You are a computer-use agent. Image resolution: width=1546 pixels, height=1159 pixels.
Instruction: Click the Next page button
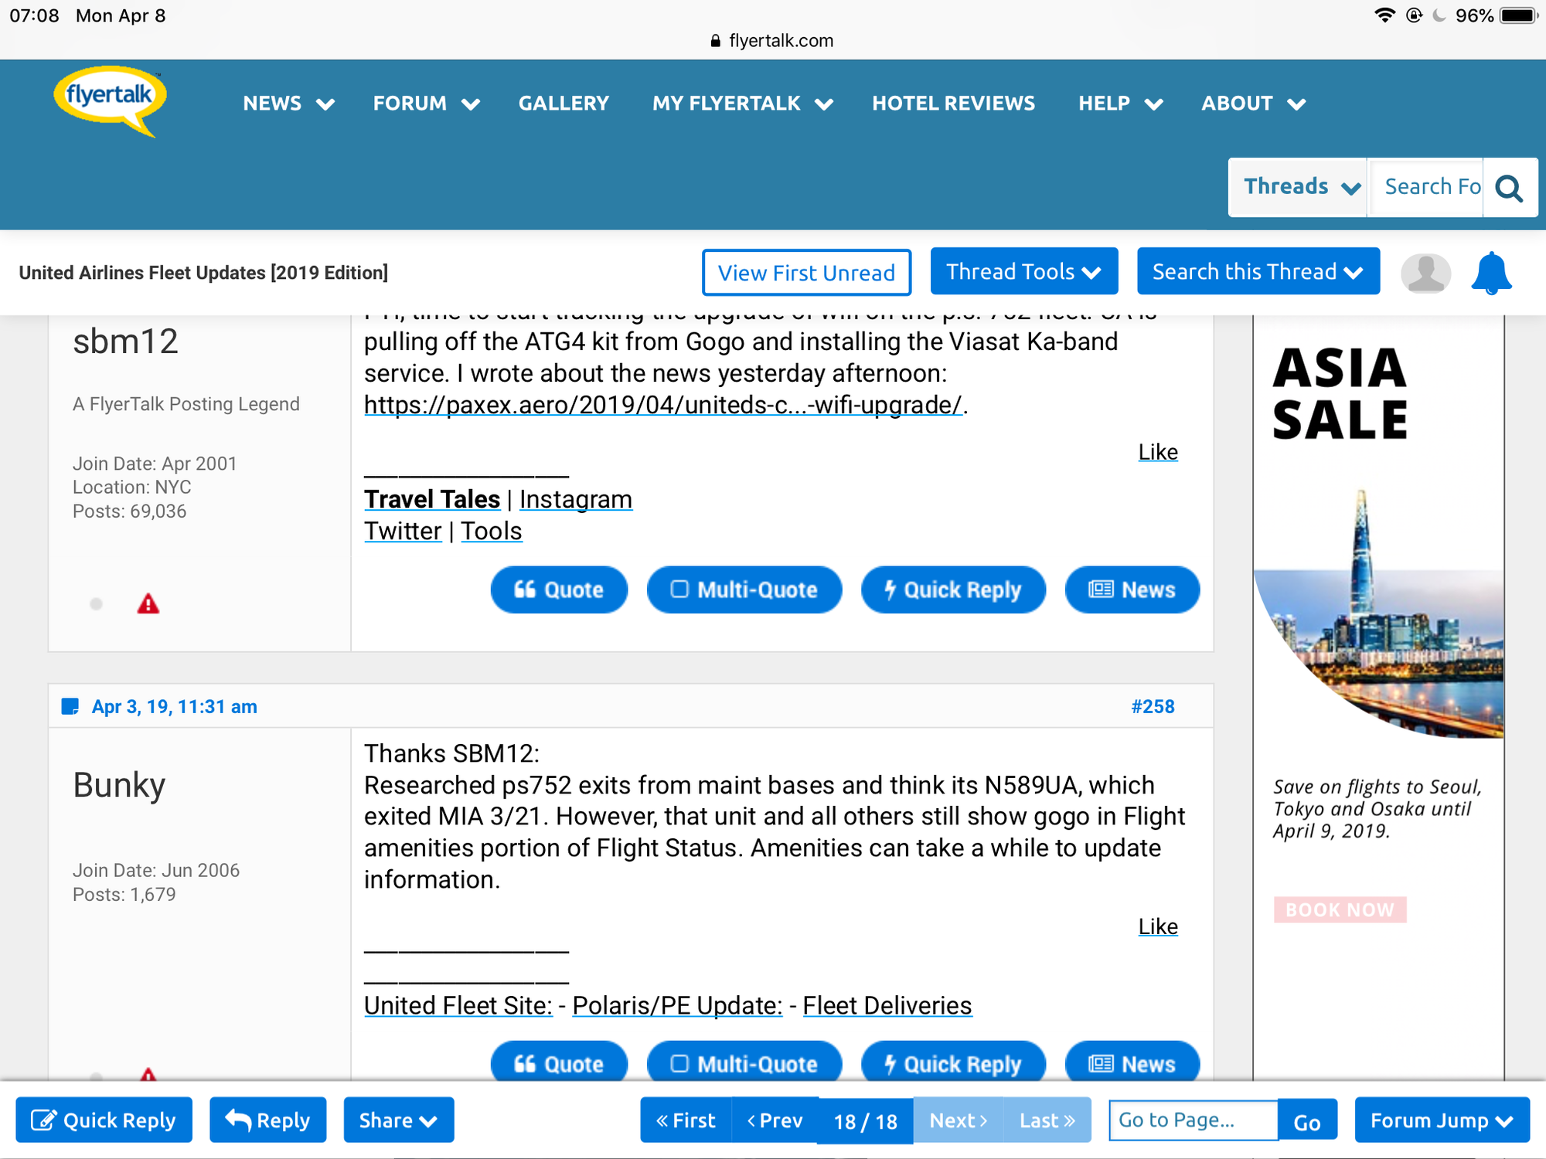point(959,1120)
